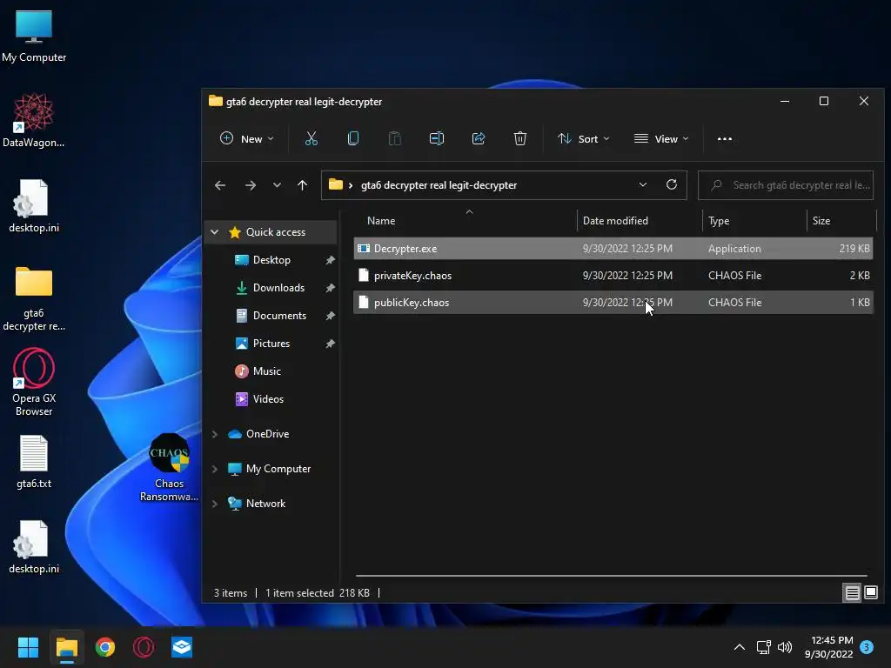Open Opera from the taskbar

coord(144,647)
